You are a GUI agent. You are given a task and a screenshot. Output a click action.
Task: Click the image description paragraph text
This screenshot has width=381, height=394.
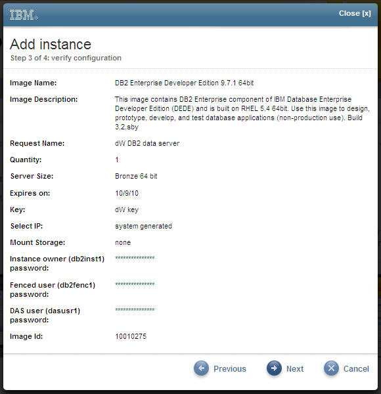[242, 113]
